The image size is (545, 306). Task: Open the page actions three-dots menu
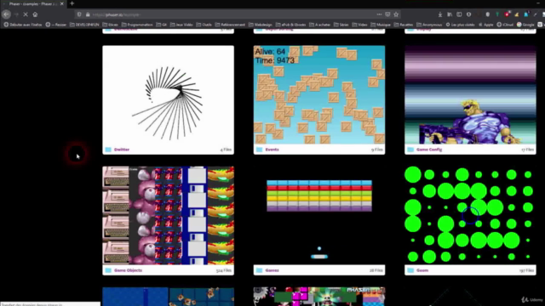click(379, 14)
